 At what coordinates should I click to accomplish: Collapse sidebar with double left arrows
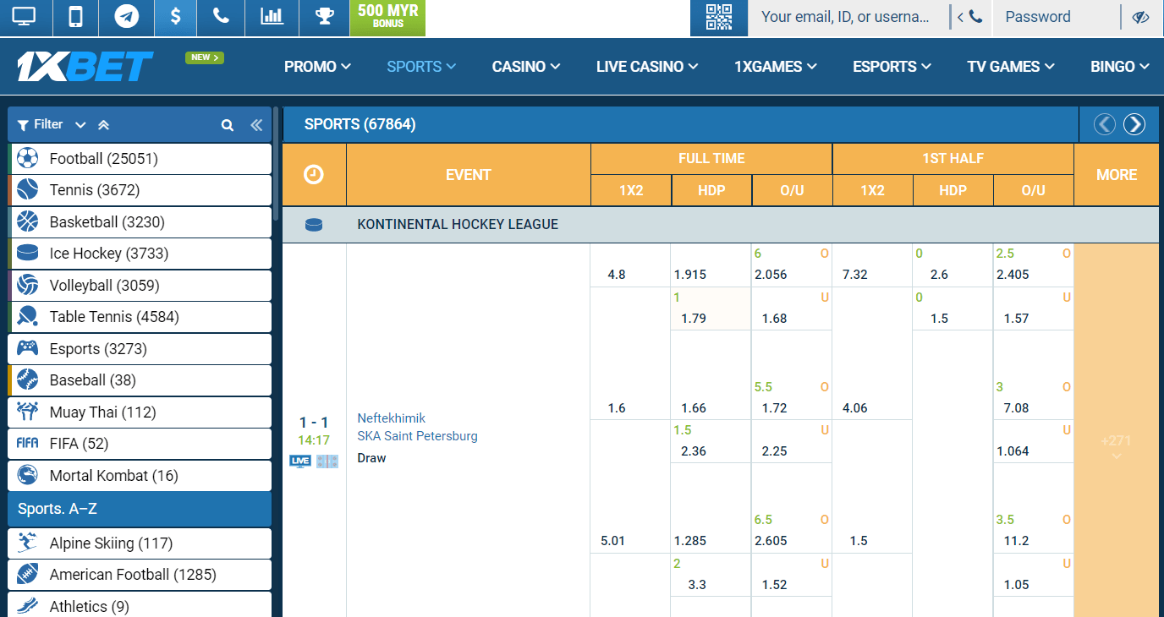click(x=256, y=125)
